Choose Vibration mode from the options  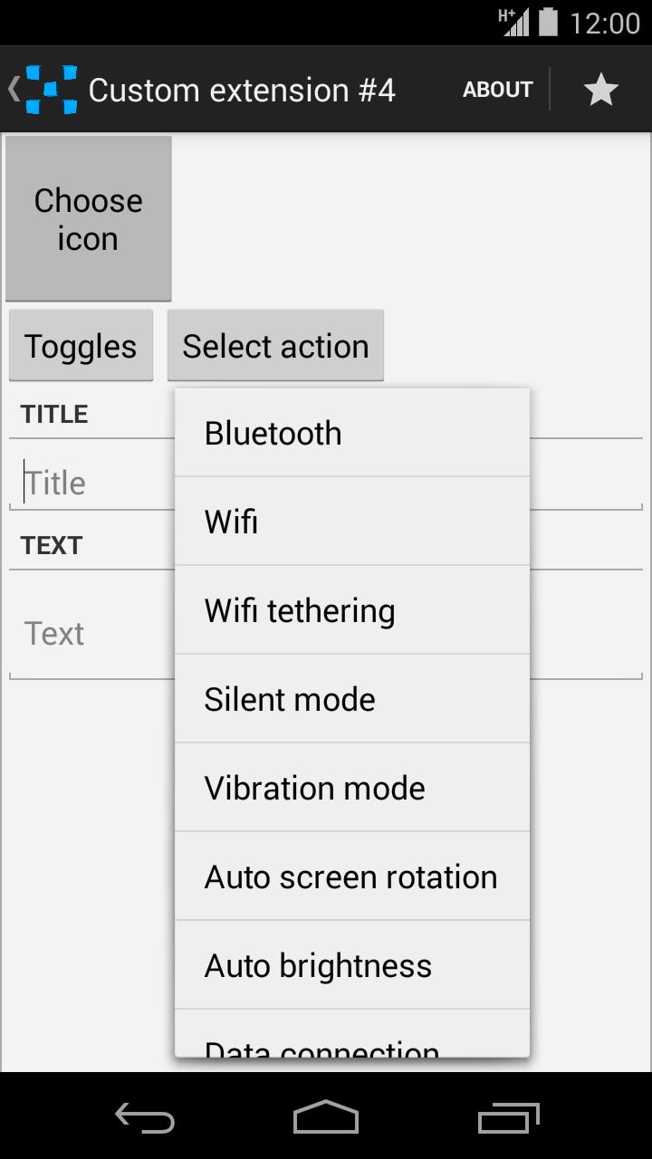[x=351, y=787]
